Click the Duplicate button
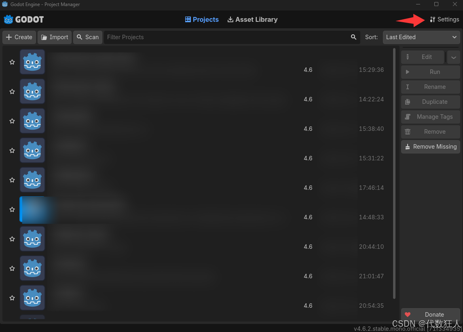This screenshot has width=463, height=332. pyautogui.click(x=431, y=102)
